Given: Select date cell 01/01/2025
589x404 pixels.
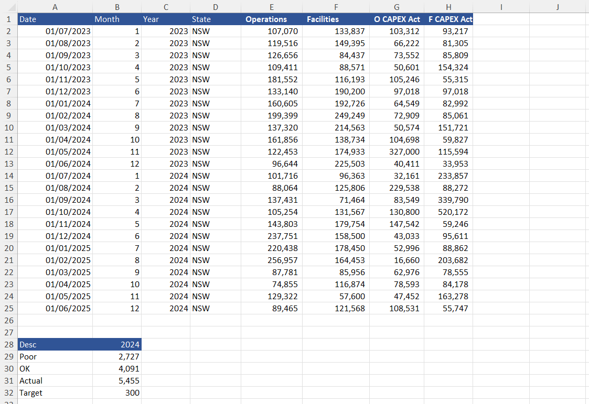Looking at the screenshot, I should click(55, 248).
